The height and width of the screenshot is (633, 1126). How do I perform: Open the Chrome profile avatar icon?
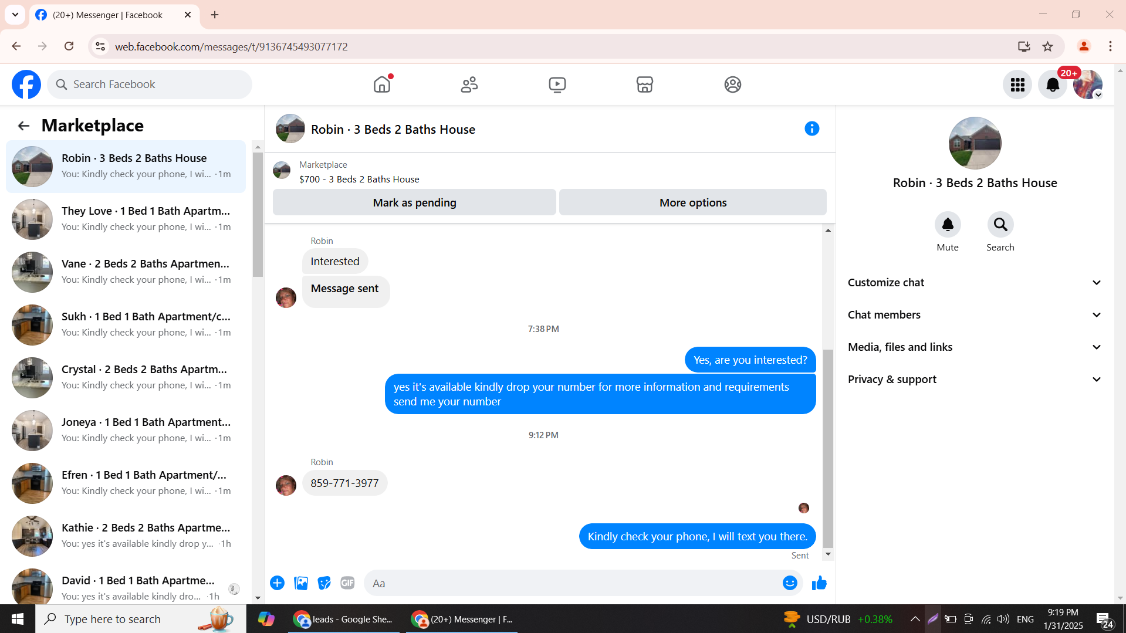coord(1084,46)
